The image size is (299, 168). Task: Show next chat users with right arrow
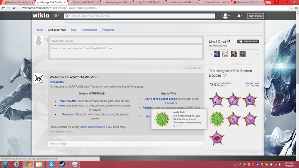pyautogui.click(x=256, y=54)
